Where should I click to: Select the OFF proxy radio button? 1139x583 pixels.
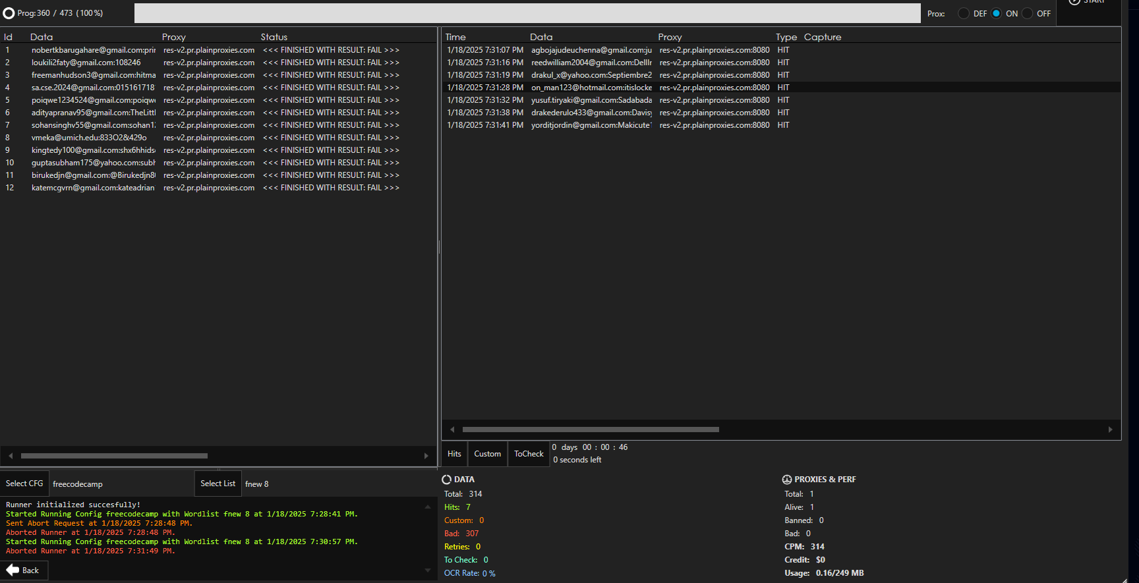point(1028,13)
